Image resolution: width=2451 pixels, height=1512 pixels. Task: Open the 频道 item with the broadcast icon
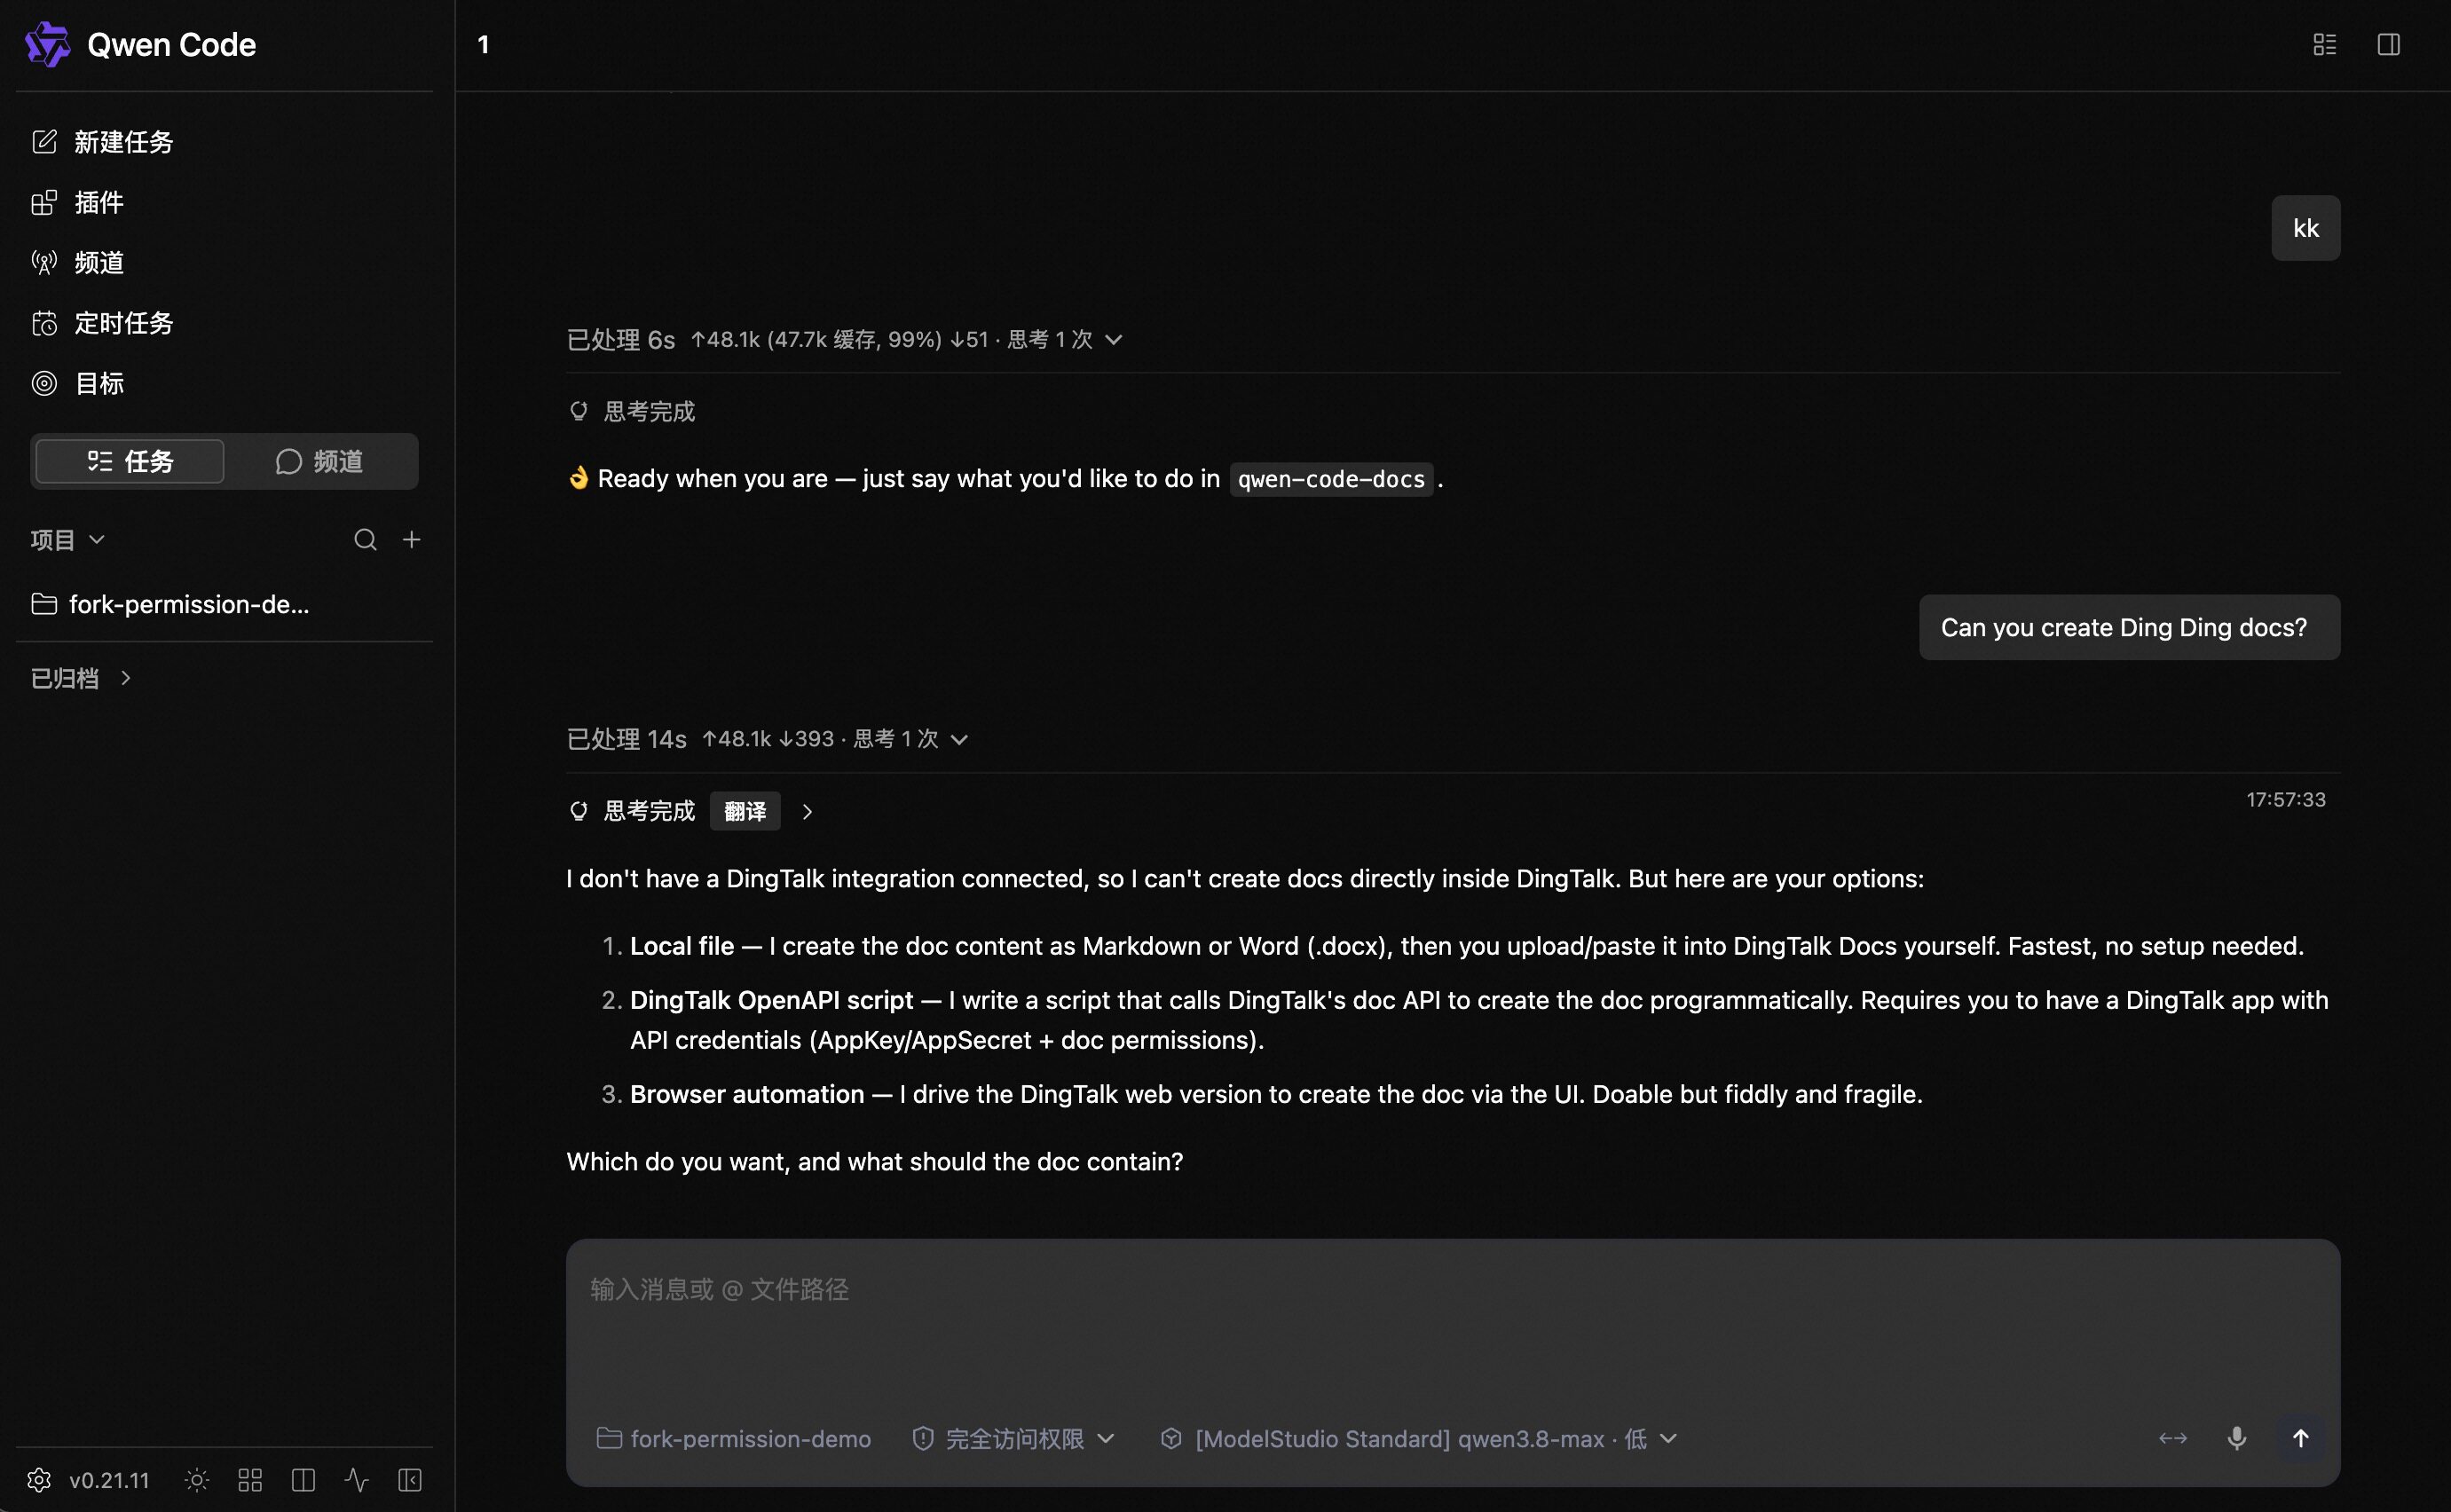224,263
